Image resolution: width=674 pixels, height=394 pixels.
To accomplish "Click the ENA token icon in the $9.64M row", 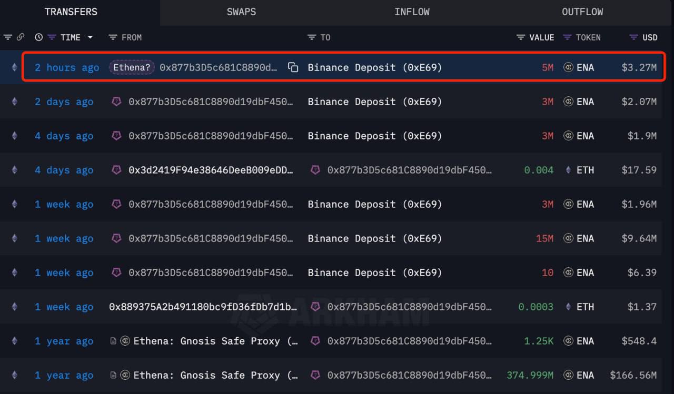I will (568, 238).
